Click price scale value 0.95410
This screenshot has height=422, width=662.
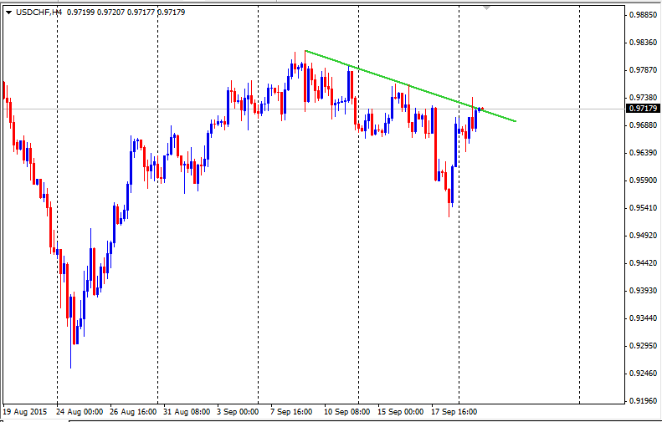click(x=643, y=207)
